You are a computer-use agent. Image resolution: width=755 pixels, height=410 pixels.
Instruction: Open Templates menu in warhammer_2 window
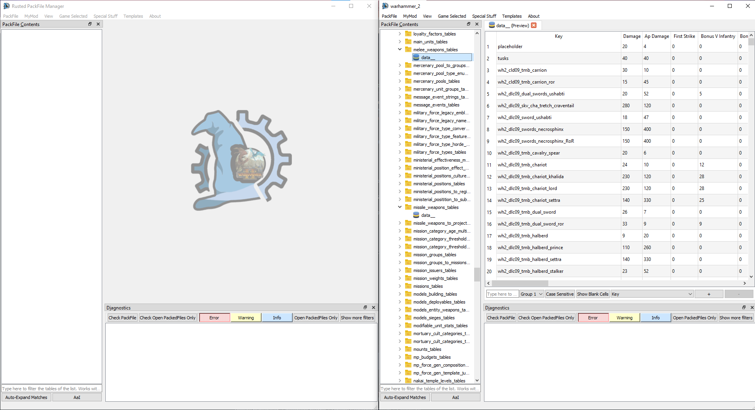[x=512, y=16]
